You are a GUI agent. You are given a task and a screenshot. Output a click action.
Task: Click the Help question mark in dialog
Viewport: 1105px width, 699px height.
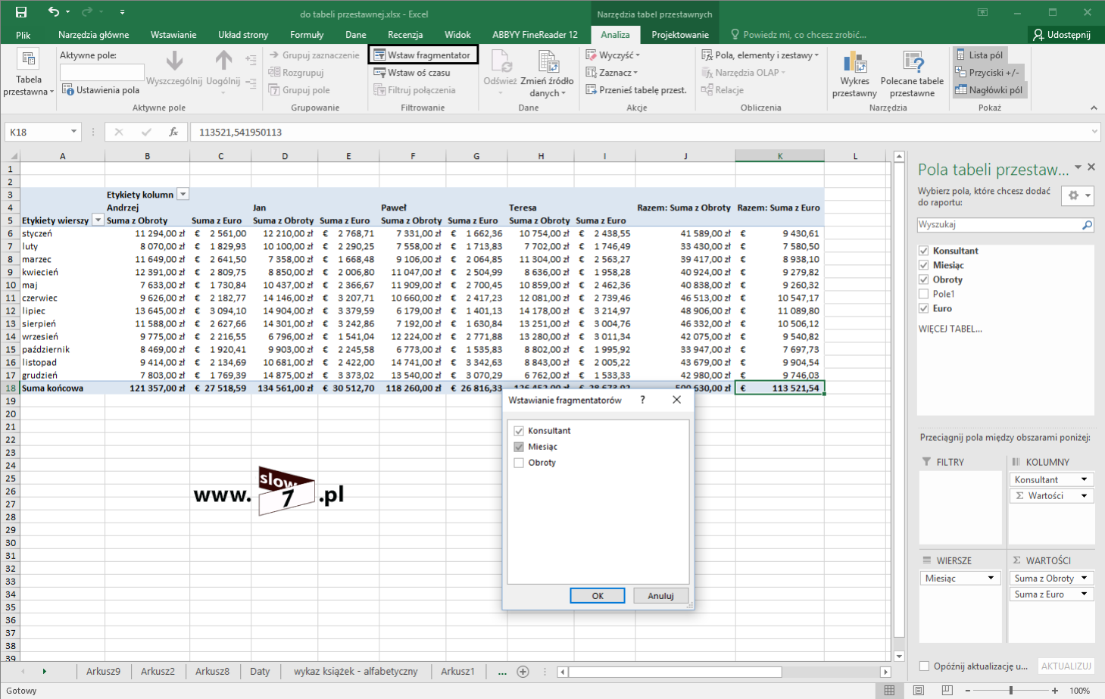(642, 400)
